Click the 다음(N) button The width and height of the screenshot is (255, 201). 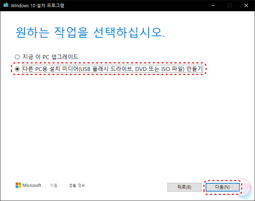pyautogui.click(x=222, y=187)
